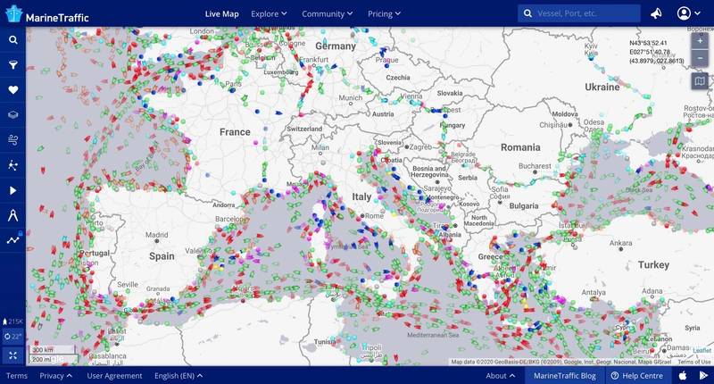Toggle the map type selector button
The image size is (714, 384).
[699, 81]
